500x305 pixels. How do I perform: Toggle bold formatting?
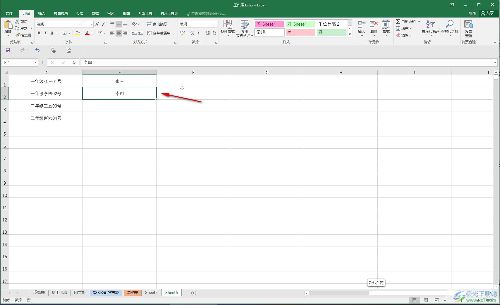39,33
